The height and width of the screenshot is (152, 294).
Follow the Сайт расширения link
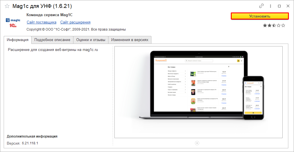[75, 22]
